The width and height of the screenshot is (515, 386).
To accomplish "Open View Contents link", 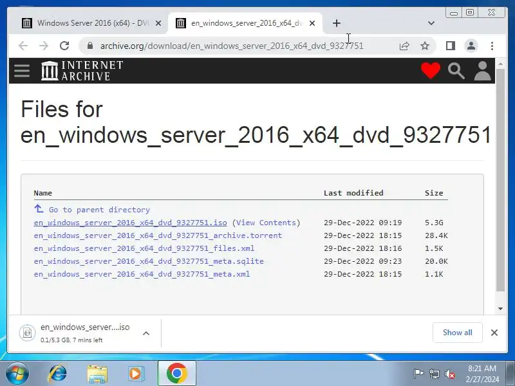I will [266, 223].
